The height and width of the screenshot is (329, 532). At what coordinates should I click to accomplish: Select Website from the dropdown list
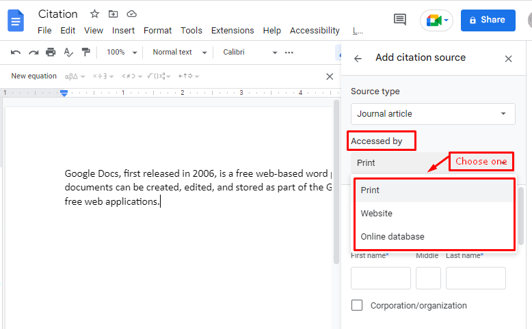(435, 214)
